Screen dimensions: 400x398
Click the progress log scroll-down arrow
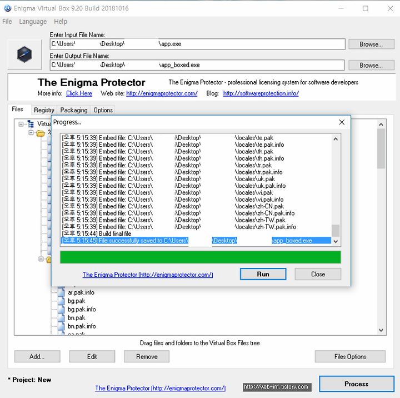click(x=336, y=241)
